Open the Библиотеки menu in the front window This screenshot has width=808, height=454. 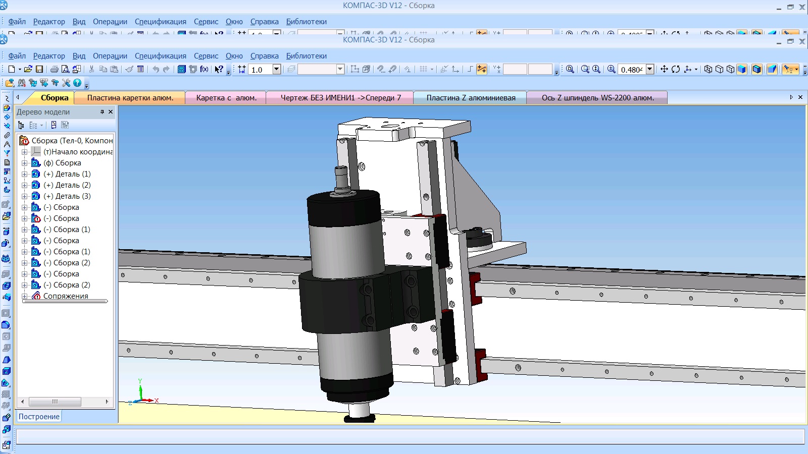click(307, 56)
